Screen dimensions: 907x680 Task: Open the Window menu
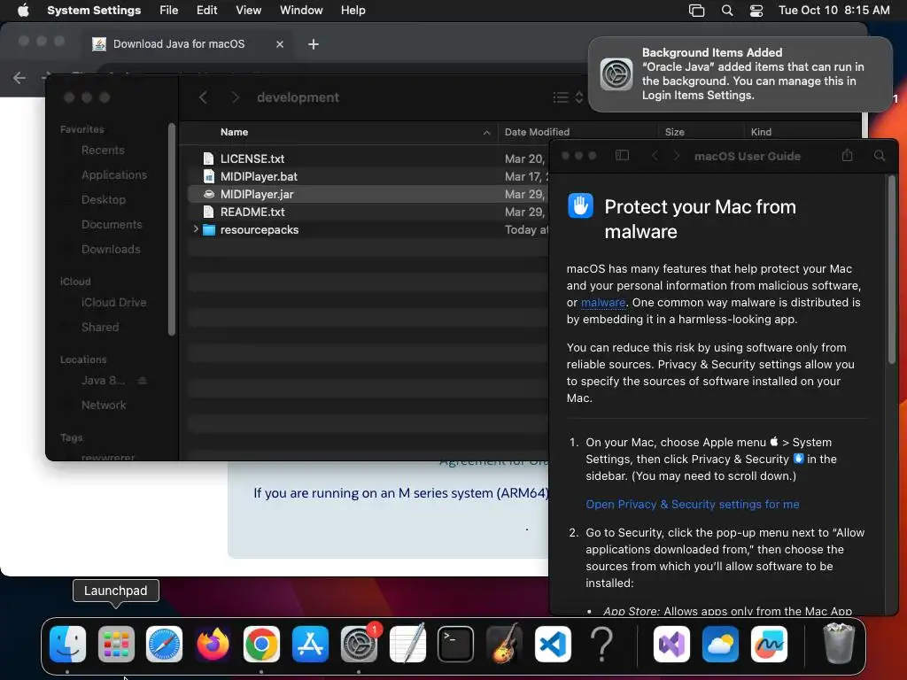(x=301, y=11)
